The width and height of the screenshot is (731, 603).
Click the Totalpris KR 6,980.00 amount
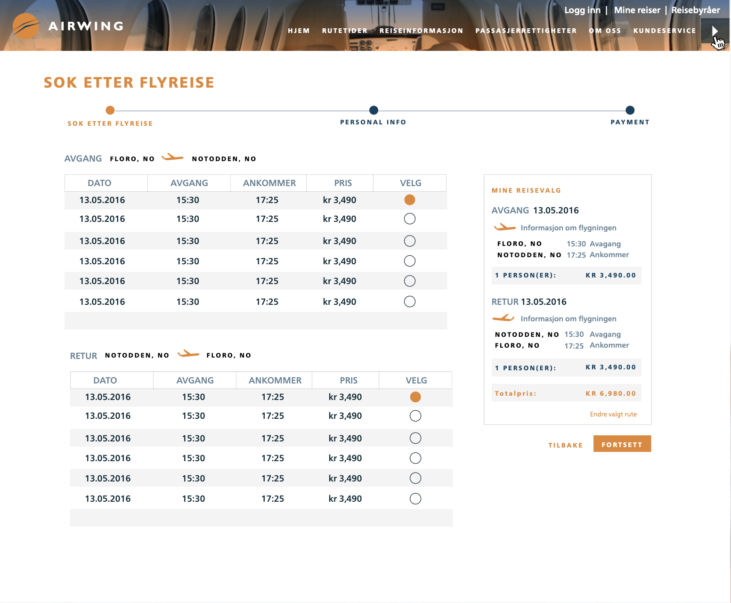[611, 393]
